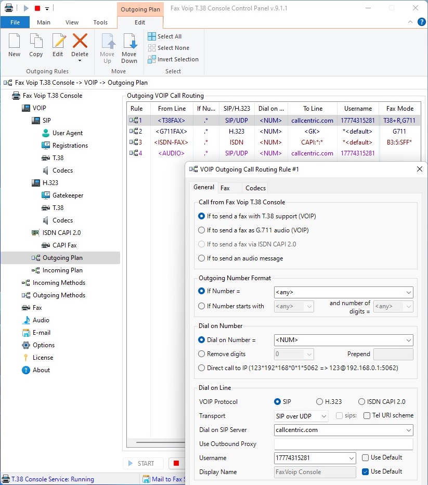Click the Use Outbound Proxy input field
Screen dimensions: 428x485
[344, 444]
